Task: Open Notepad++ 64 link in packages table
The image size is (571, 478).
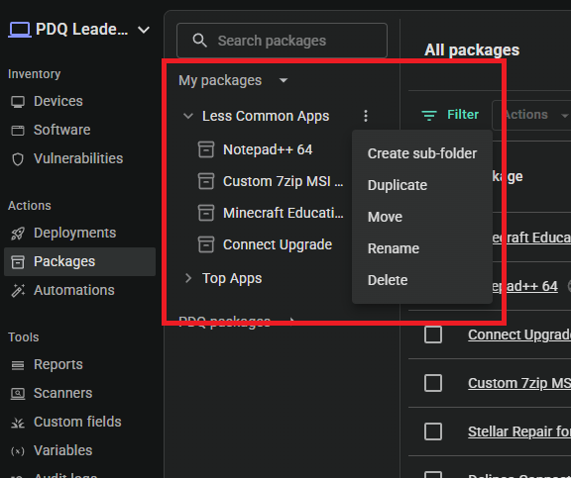Action: (524, 286)
